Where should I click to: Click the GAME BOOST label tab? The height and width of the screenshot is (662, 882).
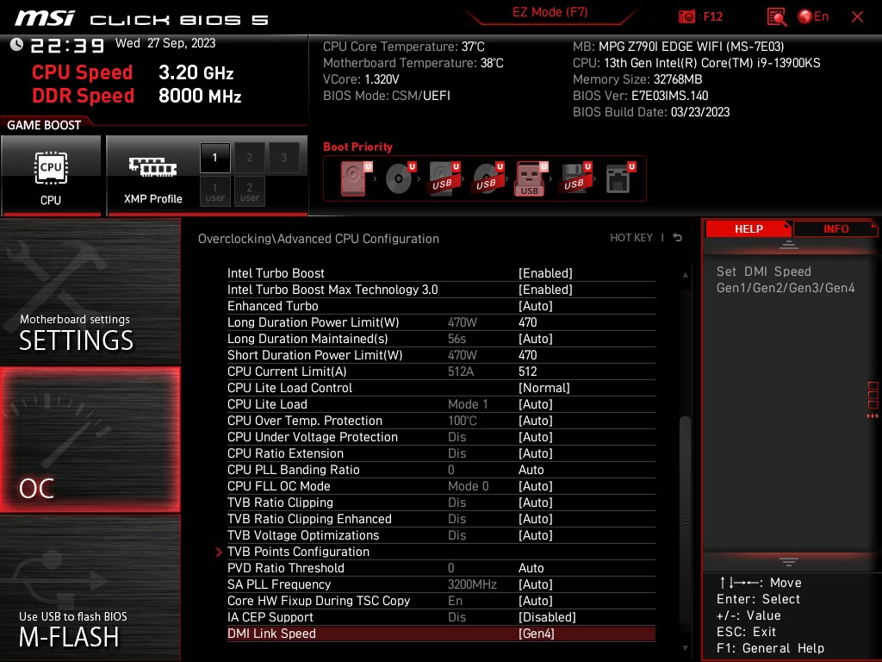point(44,125)
